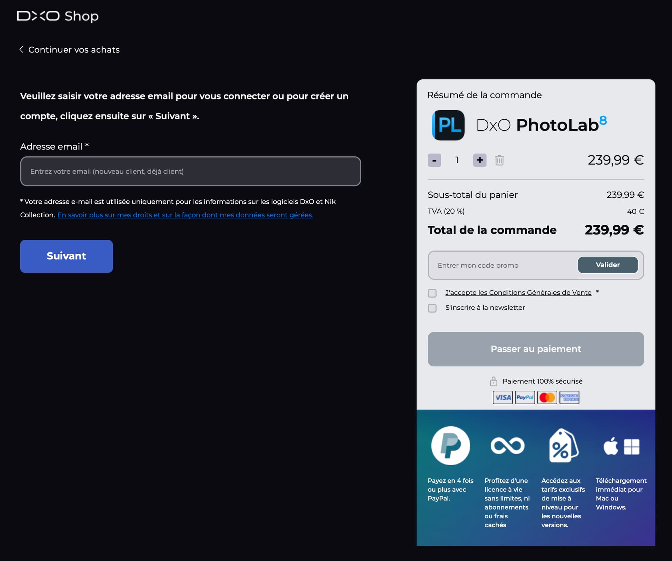This screenshot has width=672, height=561.
Task: Click the Visa card icon
Action: tap(503, 397)
